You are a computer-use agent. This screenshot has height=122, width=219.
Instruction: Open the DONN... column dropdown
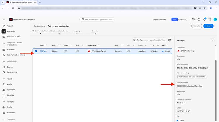point(146,46)
